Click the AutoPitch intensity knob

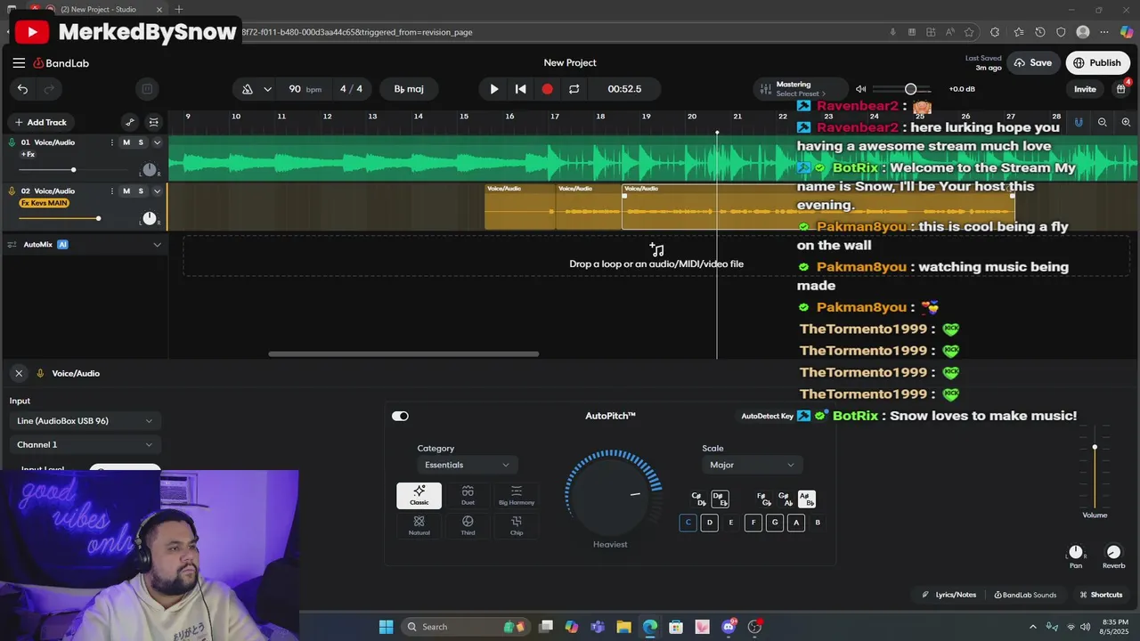coord(610,494)
